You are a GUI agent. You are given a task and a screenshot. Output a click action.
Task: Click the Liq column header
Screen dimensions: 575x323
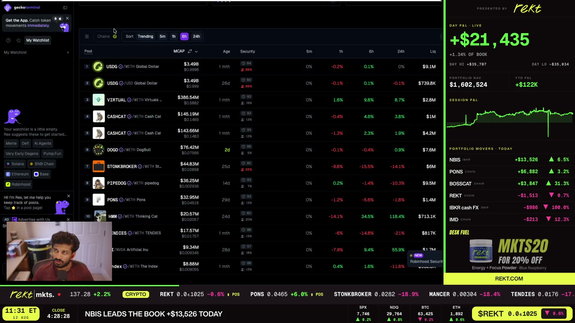(433, 51)
